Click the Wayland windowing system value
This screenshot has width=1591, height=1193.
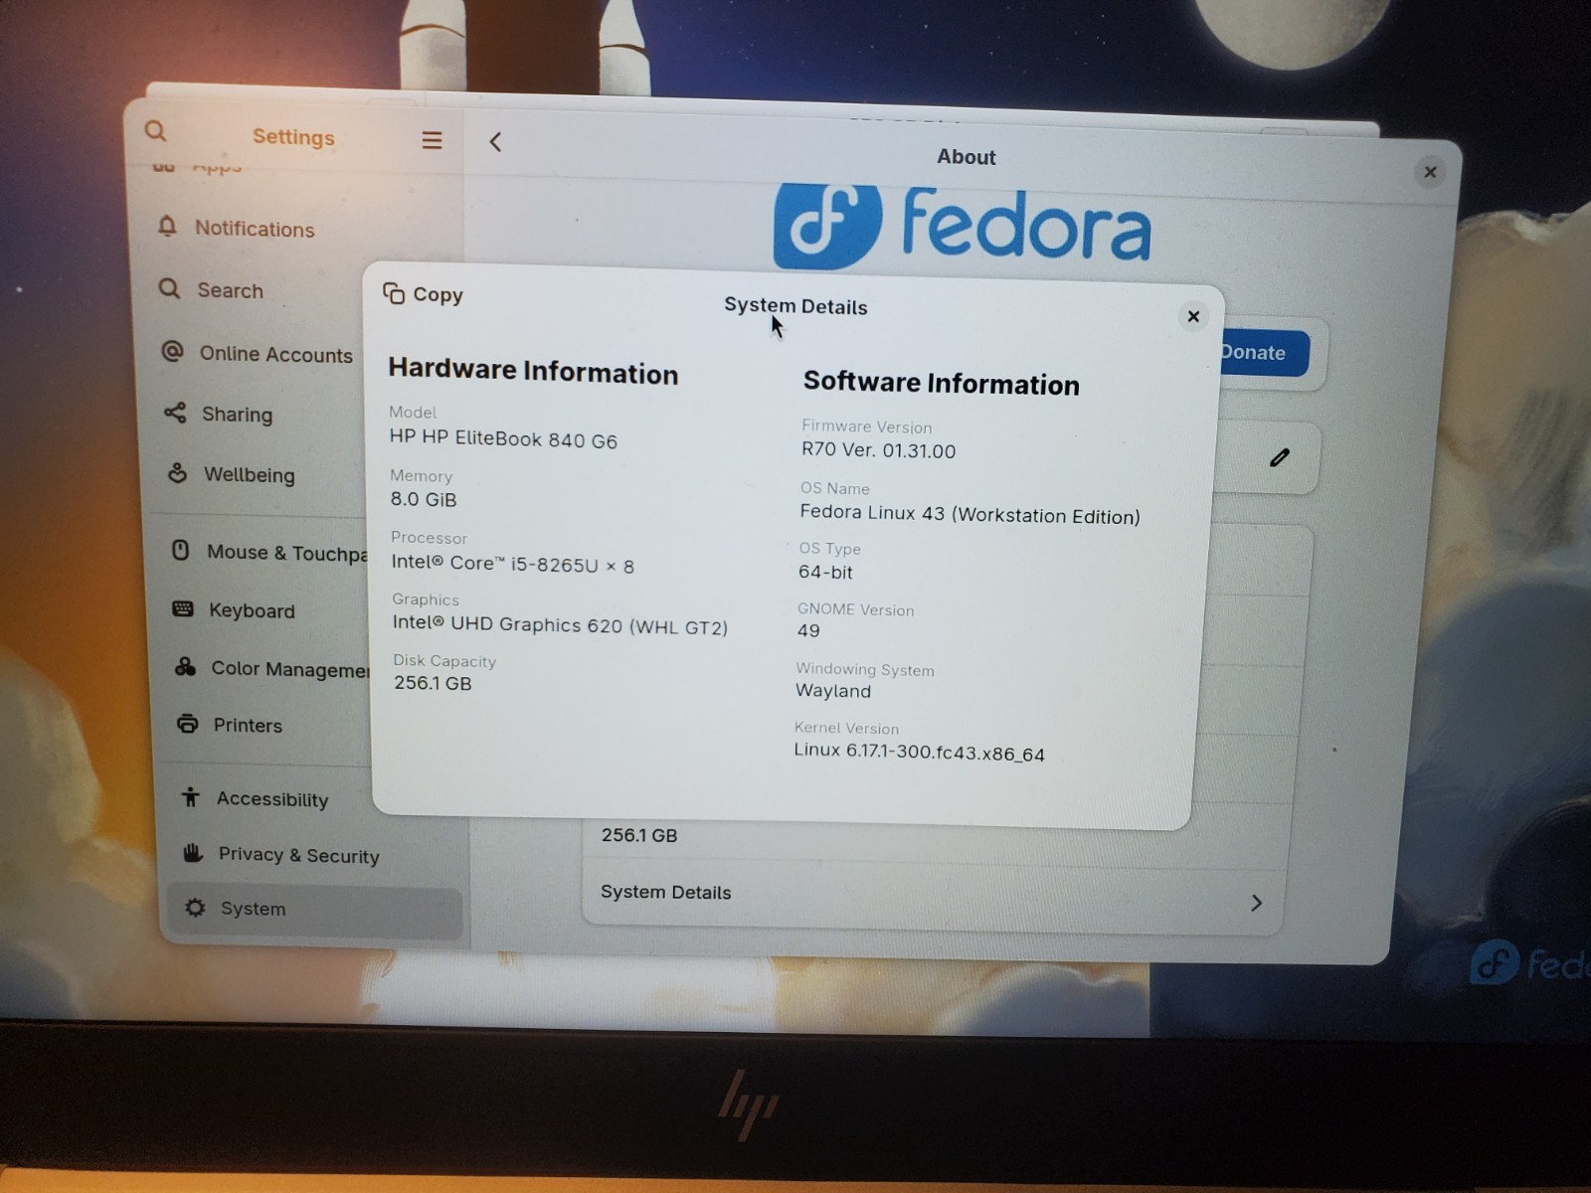[833, 691]
